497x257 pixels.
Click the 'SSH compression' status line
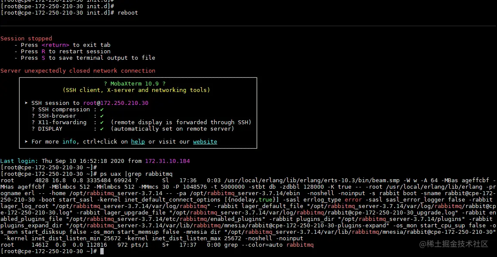point(68,110)
